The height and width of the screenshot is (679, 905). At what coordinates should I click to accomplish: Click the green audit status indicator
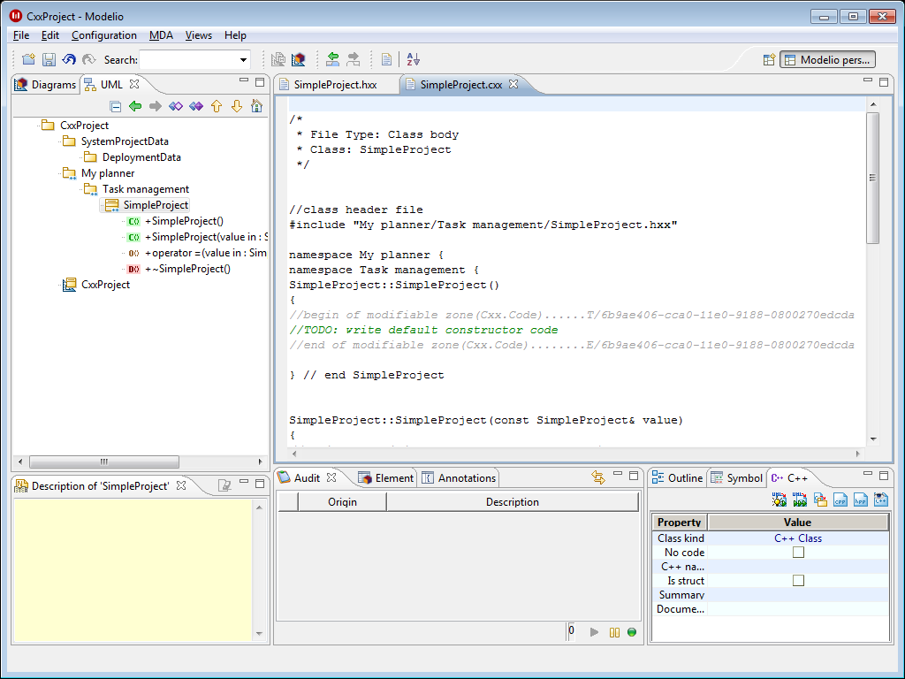click(632, 632)
